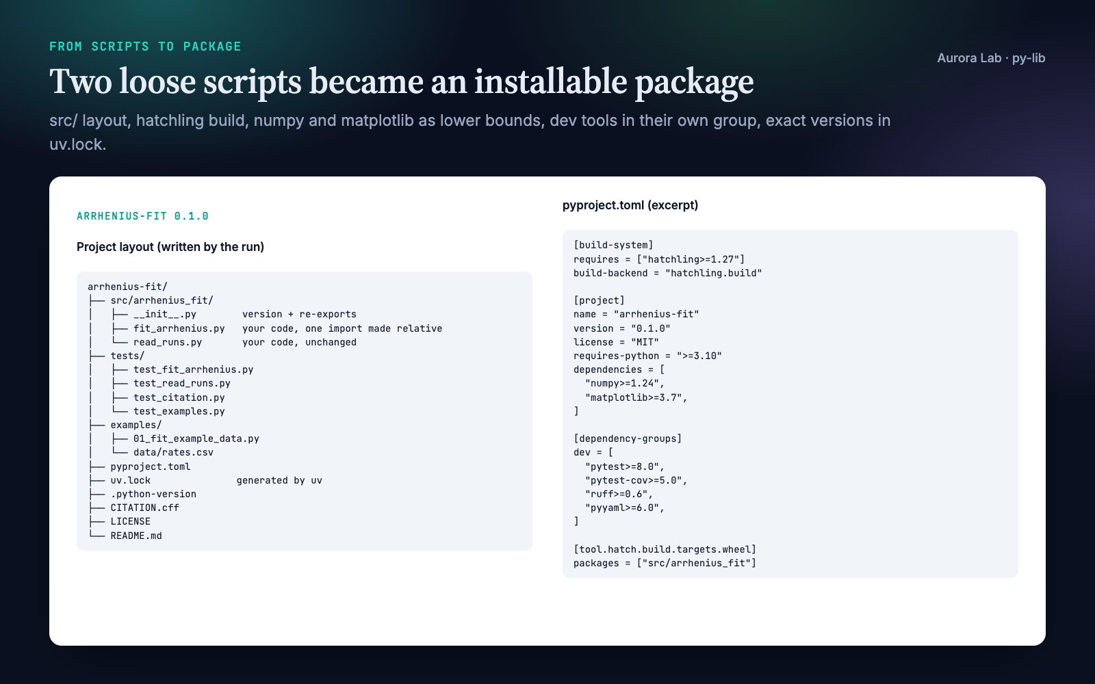
Task: Click the 'packages = ["src/arrhenius_fit"]' line
Action: click(665, 563)
